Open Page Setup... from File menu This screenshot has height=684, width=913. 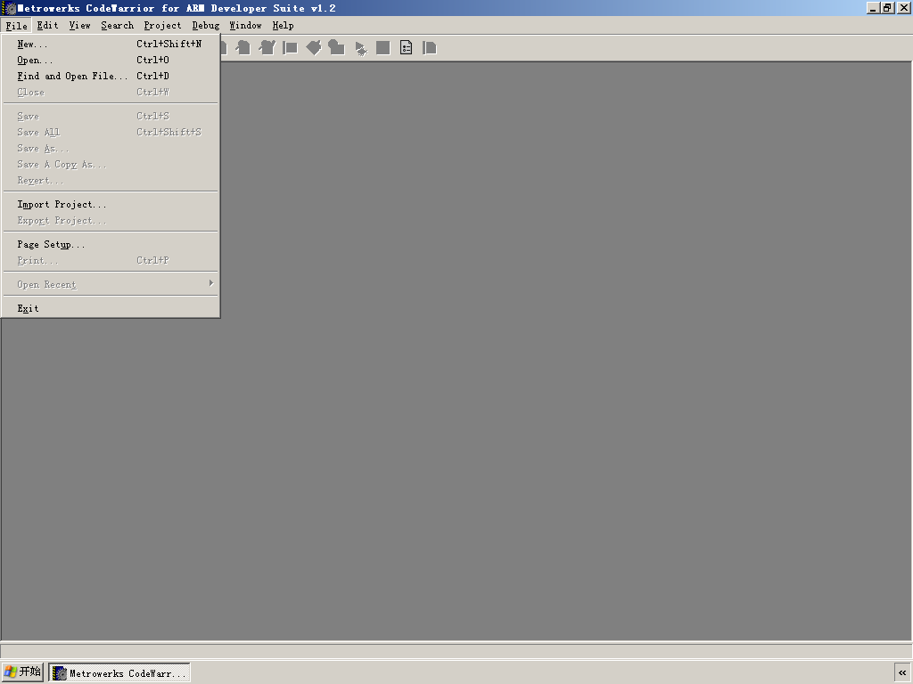click(x=111, y=244)
